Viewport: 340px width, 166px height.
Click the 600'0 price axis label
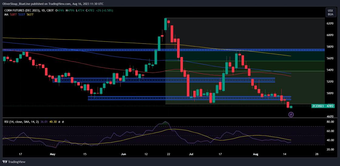coord(330,35)
